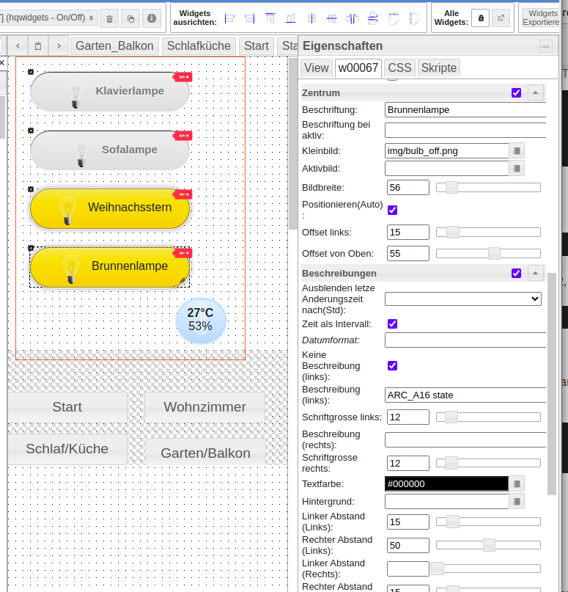The height and width of the screenshot is (592, 568).
Task: Click the Kleinbild path field
Action: point(447,151)
